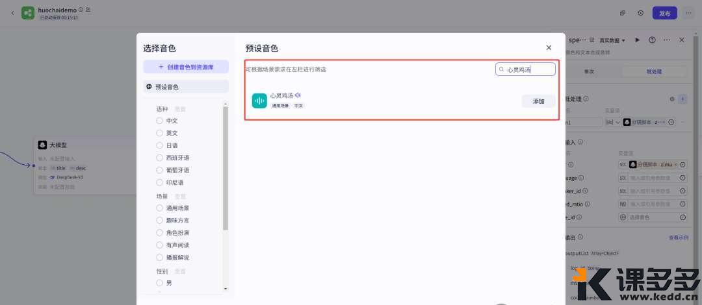Click info icon next to 输入 heading
Screen dimensions: 702x305
[x=580, y=142]
